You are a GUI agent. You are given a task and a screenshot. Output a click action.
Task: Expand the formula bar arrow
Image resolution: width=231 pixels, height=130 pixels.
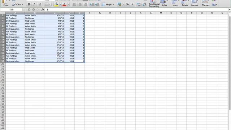(230, 10)
